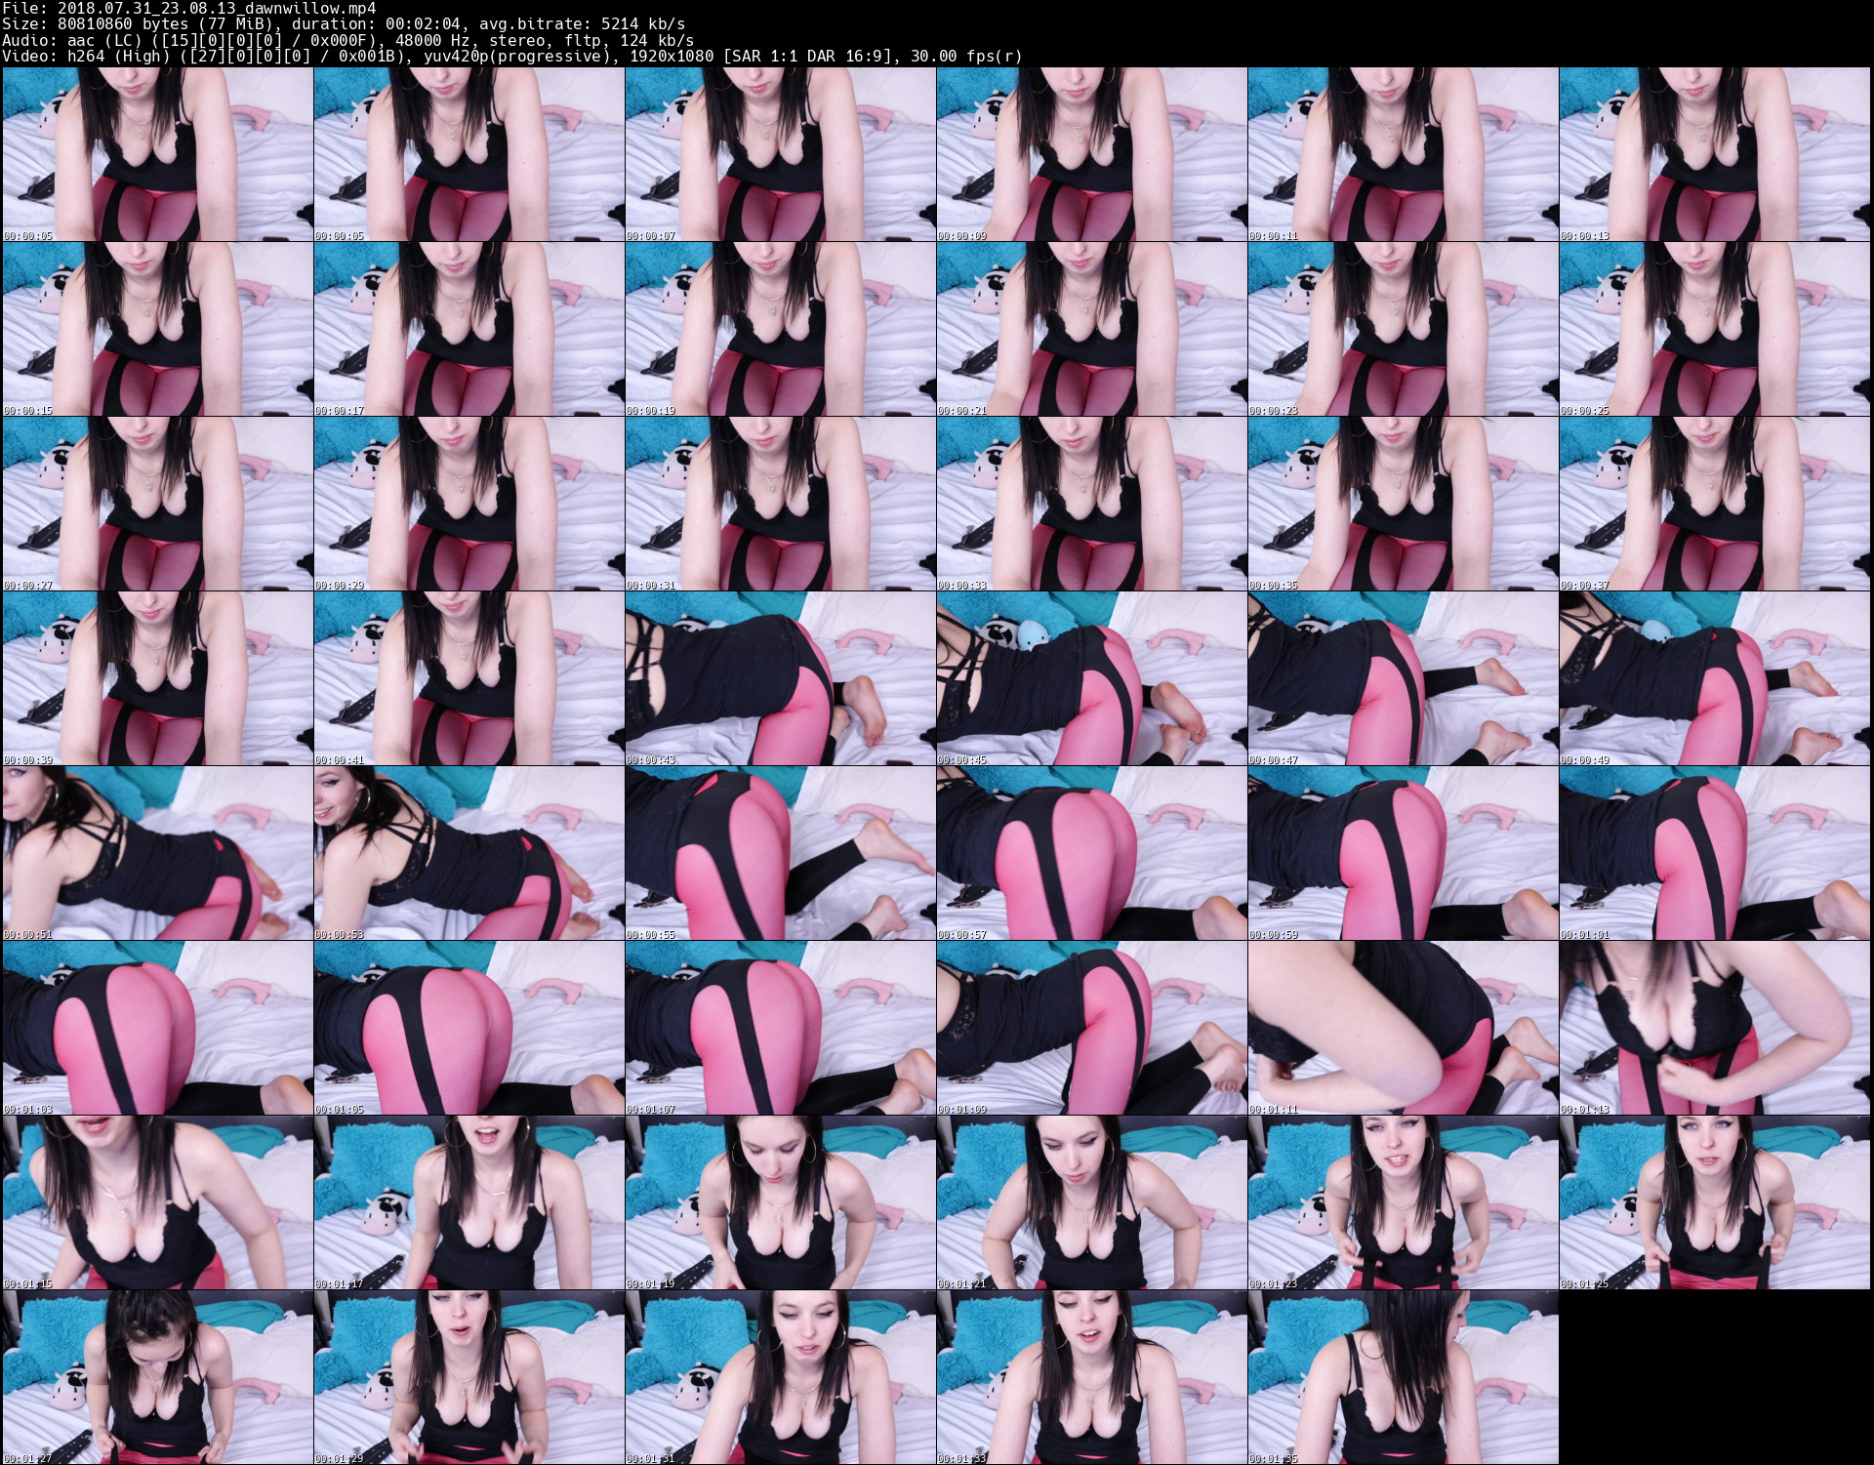Open the frame marked 00:00:11

pos(1403,154)
